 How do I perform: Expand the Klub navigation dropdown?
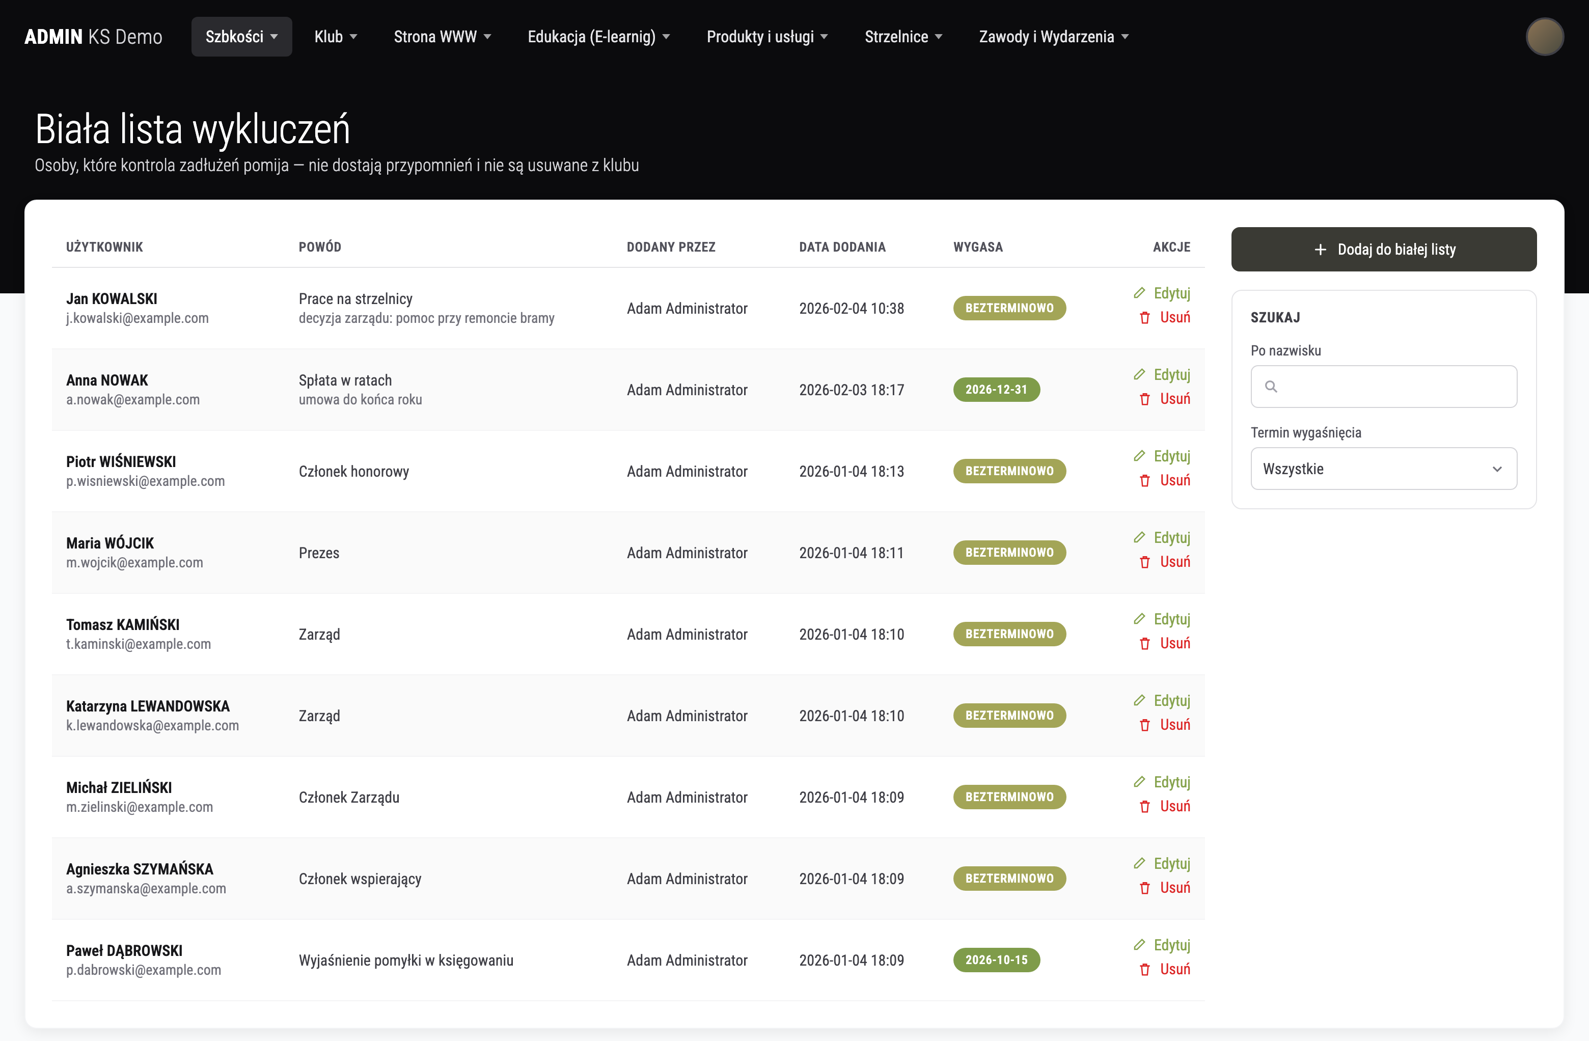tap(336, 37)
